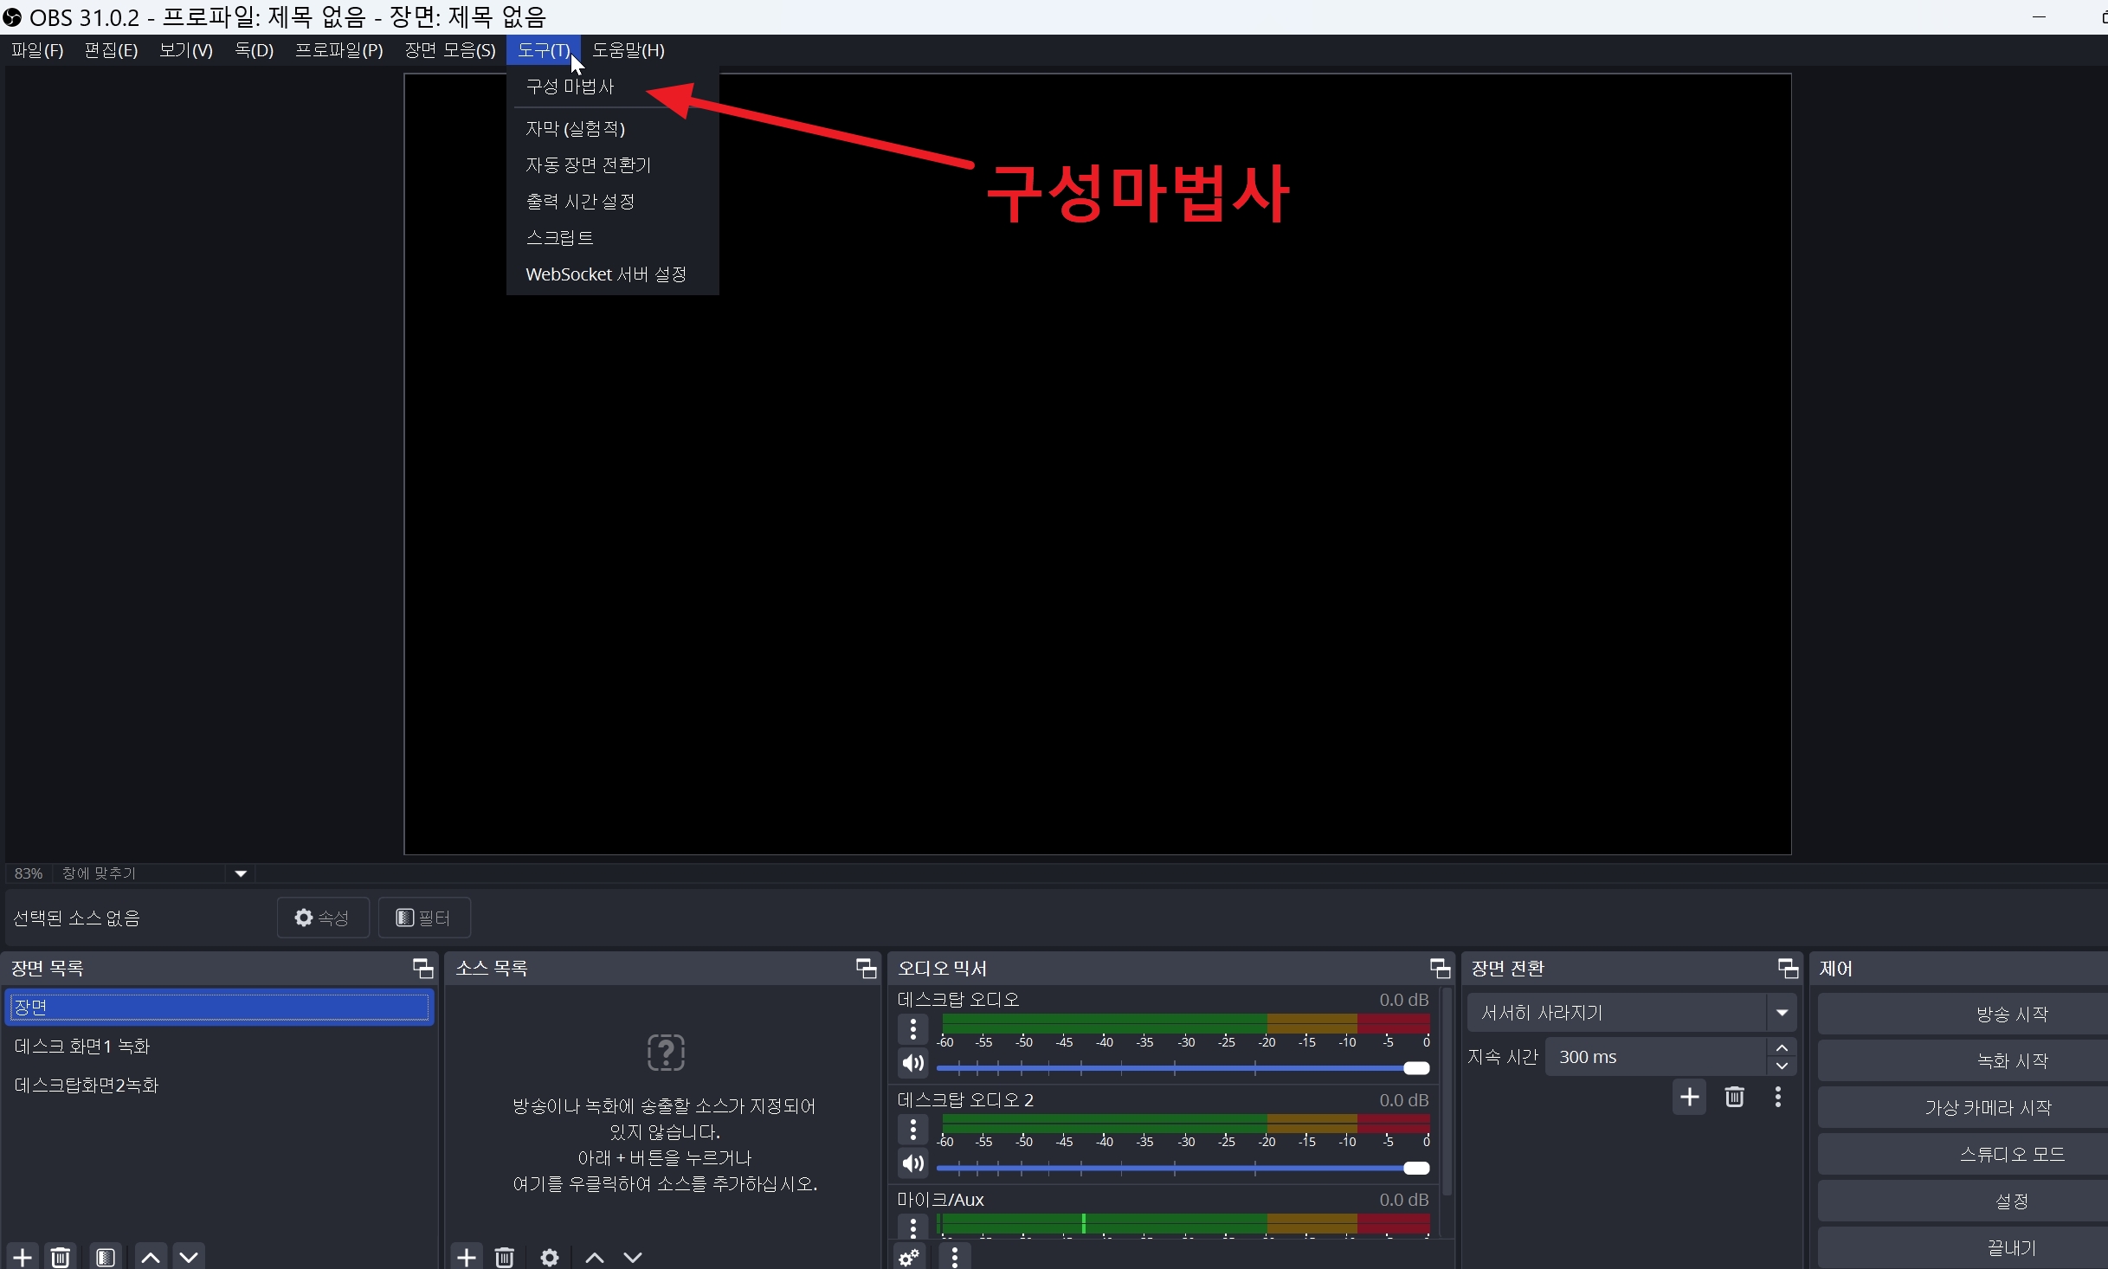Add a new transition with the plus icon

[1689, 1096]
